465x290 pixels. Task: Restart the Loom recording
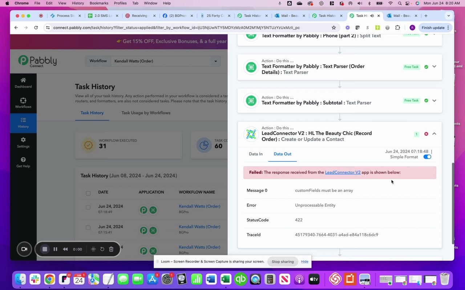(102, 249)
